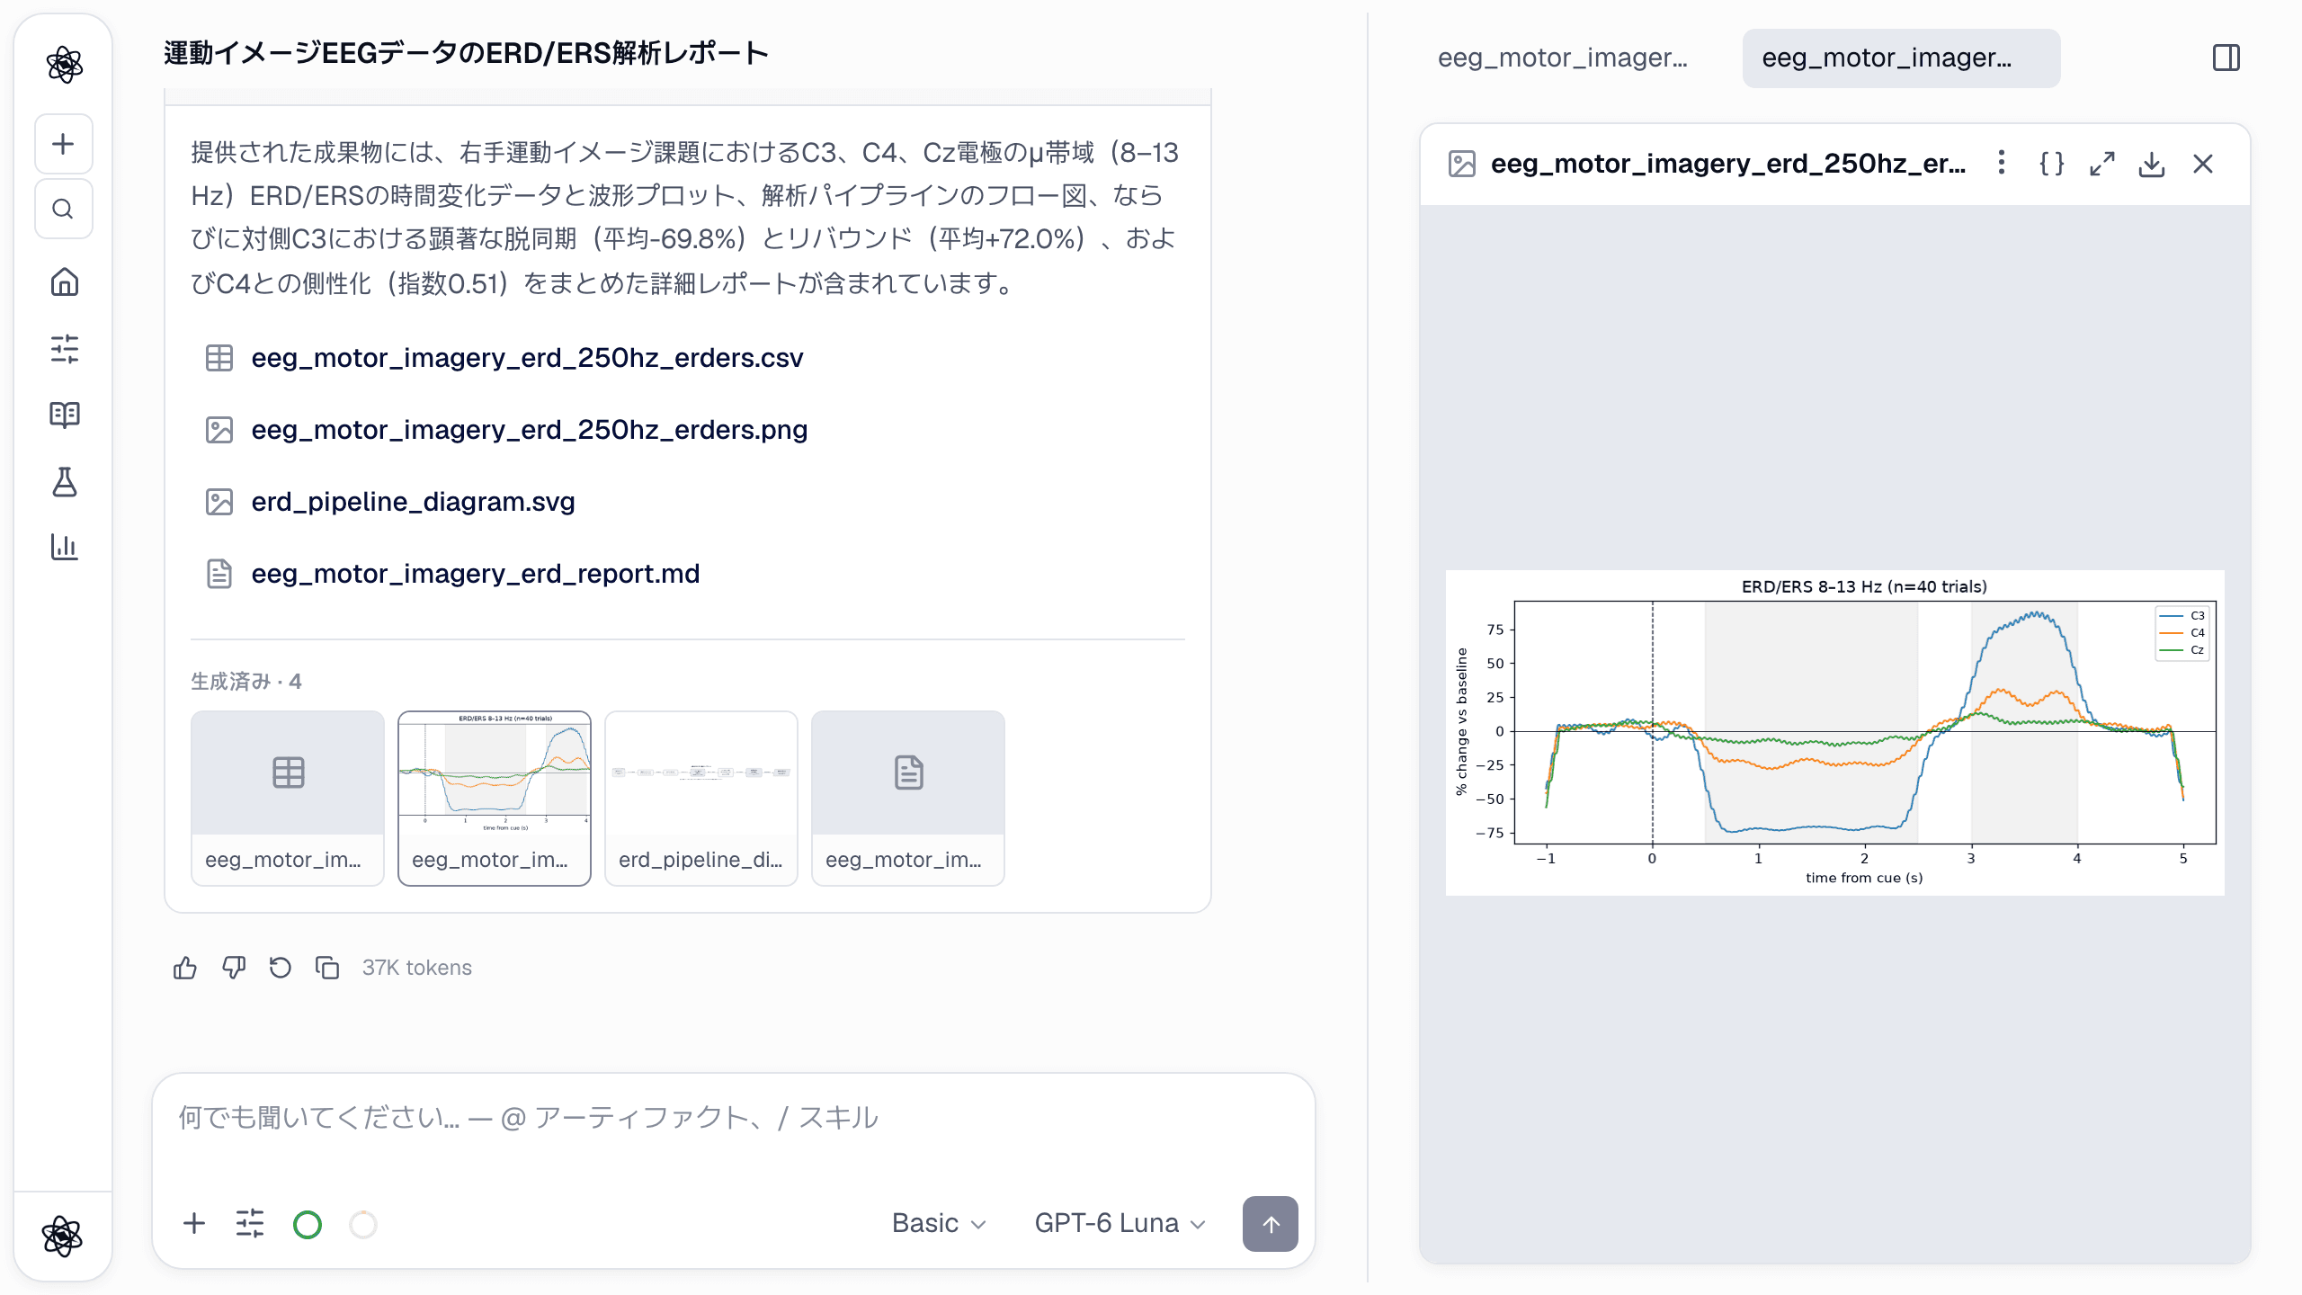The width and height of the screenshot is (2302, 1295).
Task: Click the new chat plus icon in sidebar
Action: tap(63, 144)
